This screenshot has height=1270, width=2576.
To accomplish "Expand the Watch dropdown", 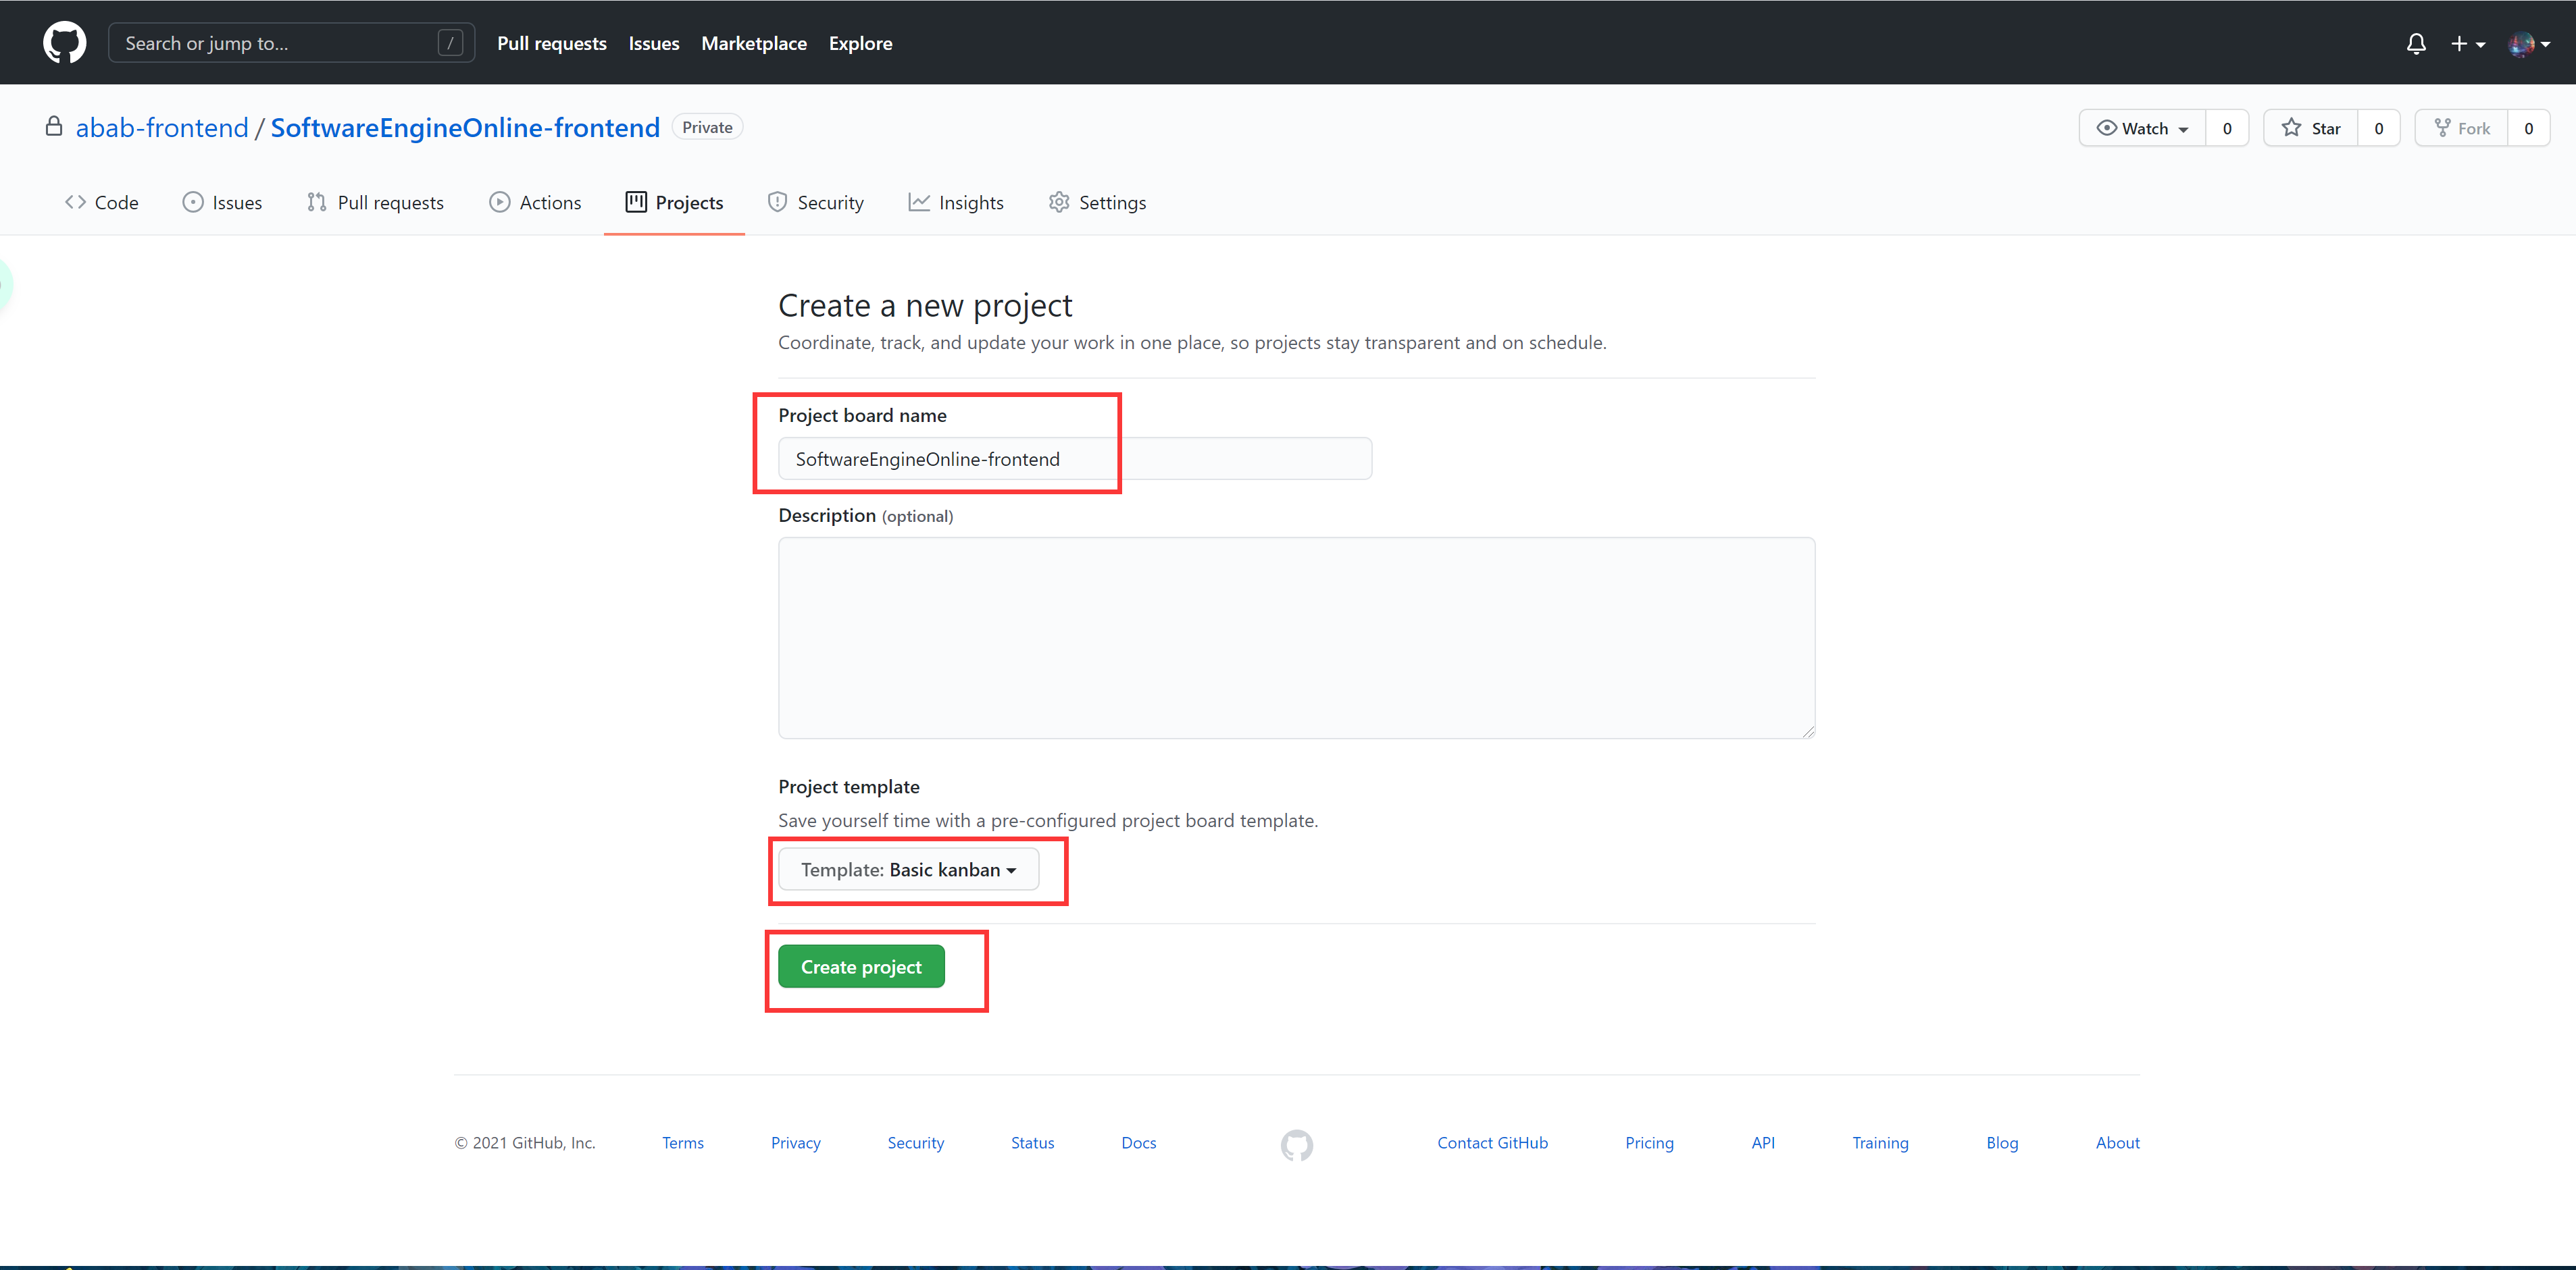I will pos(2142,128).
